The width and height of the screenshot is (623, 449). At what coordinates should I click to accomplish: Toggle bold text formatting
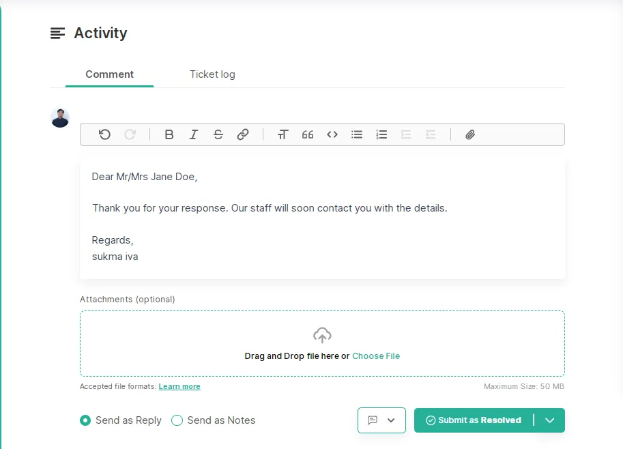169,134
